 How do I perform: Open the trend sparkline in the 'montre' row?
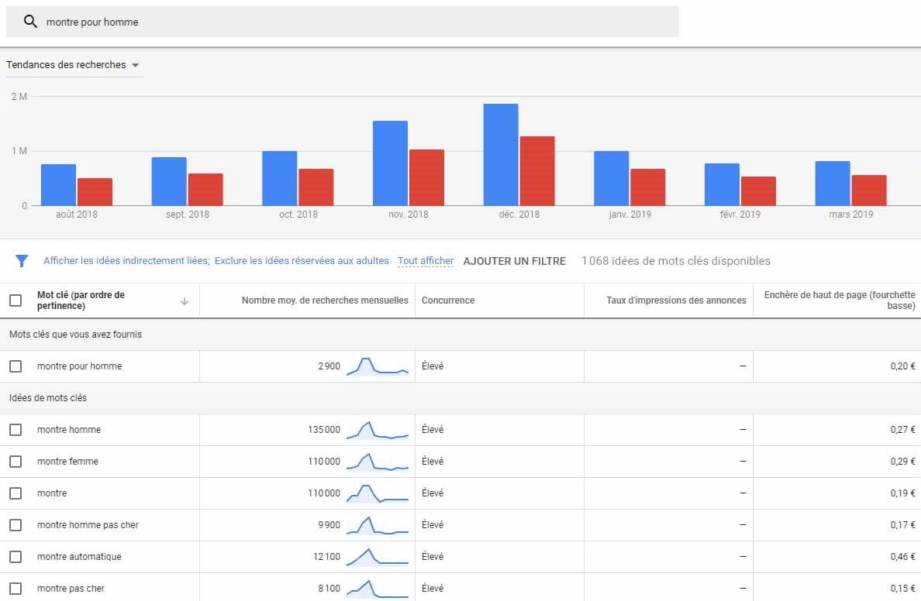(x=377, y=493)
